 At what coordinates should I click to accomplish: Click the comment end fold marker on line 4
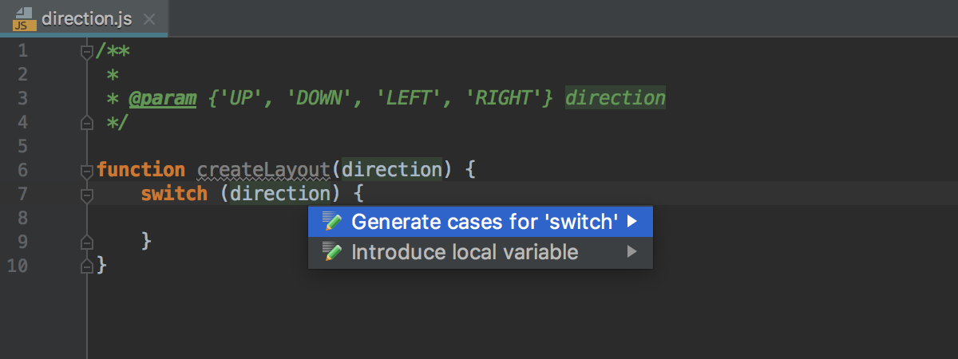click(x=87, y=122)
